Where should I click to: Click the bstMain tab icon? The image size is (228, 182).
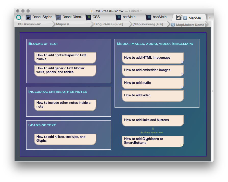[x=119, y=17]
